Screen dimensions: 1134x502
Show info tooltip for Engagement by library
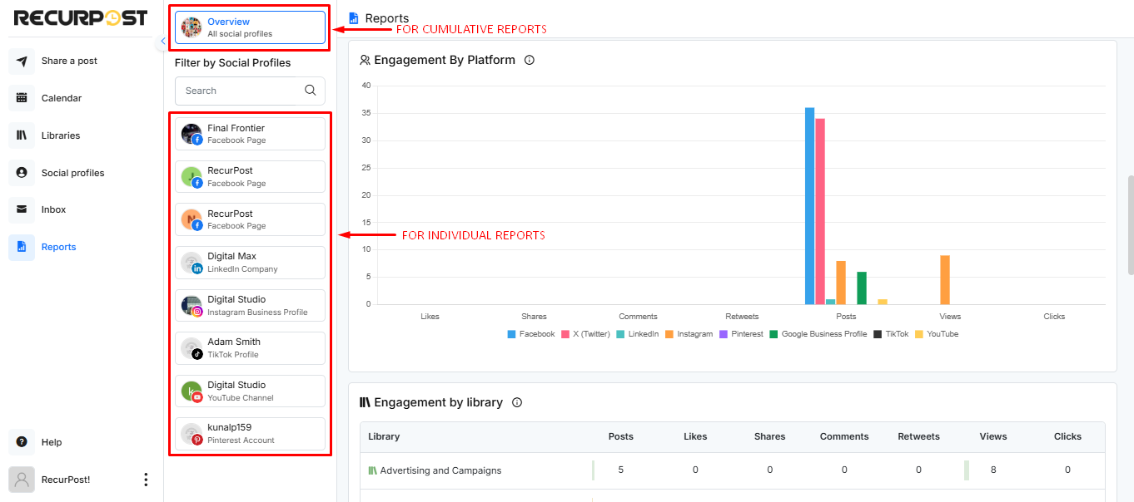point(517,402)
